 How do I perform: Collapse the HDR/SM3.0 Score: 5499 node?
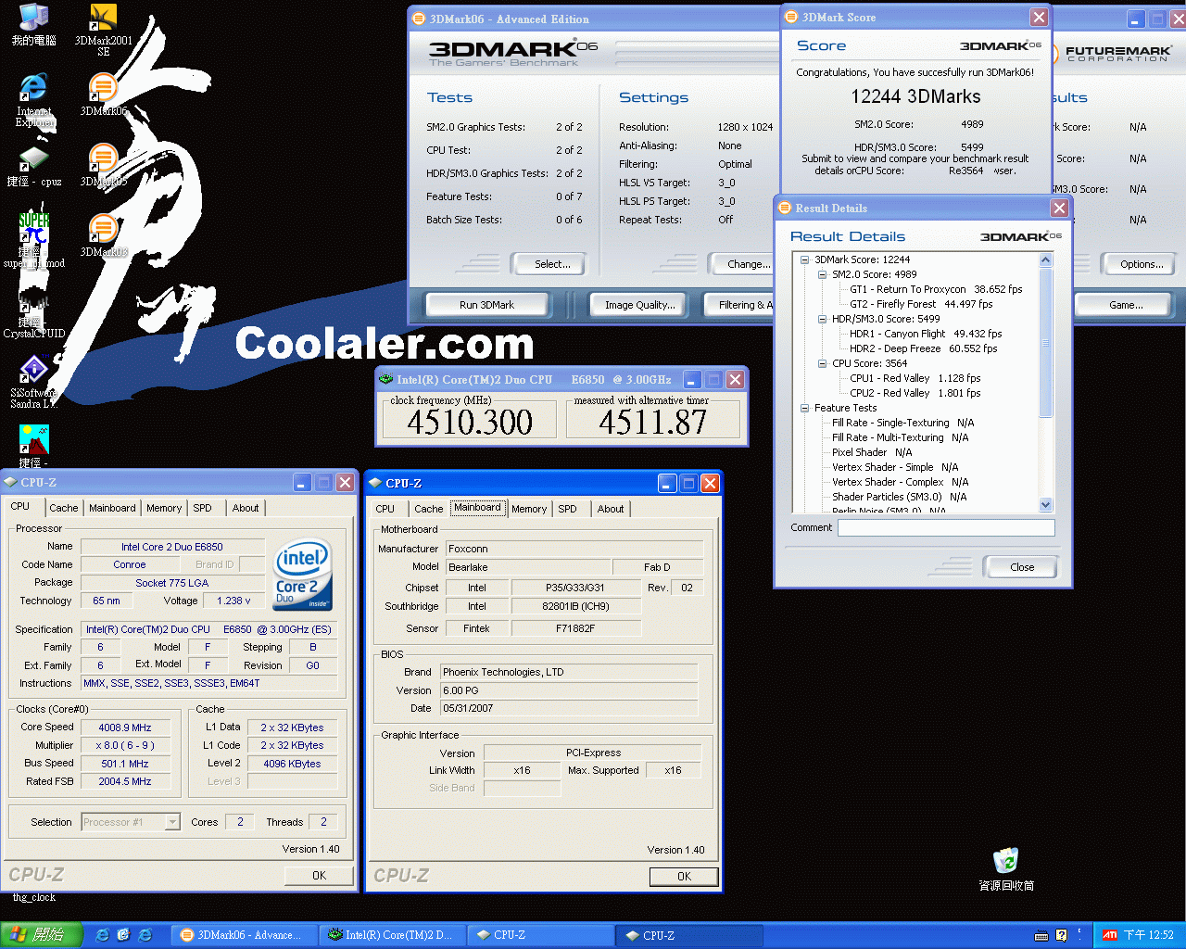[822, 319]
